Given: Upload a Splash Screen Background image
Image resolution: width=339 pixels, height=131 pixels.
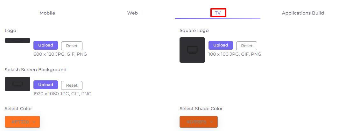Looking at the screenshot, I should click(46, 85).
